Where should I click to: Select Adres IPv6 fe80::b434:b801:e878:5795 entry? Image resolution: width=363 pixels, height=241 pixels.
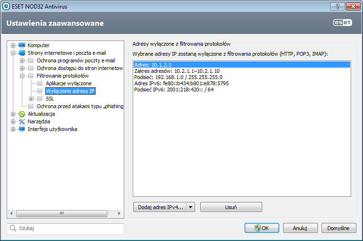[x=242, y=83]
